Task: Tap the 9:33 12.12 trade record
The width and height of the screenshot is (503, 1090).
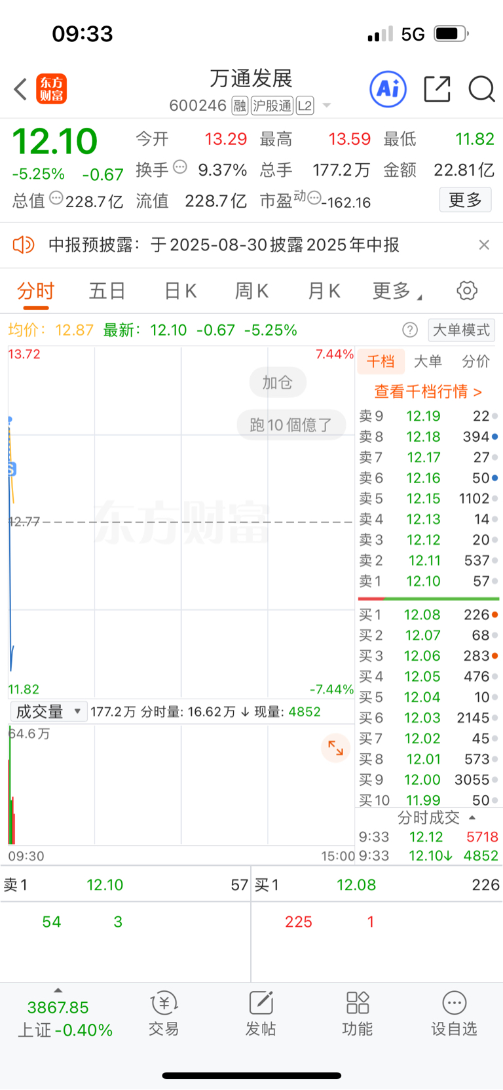Action: [x=428, y=837]
